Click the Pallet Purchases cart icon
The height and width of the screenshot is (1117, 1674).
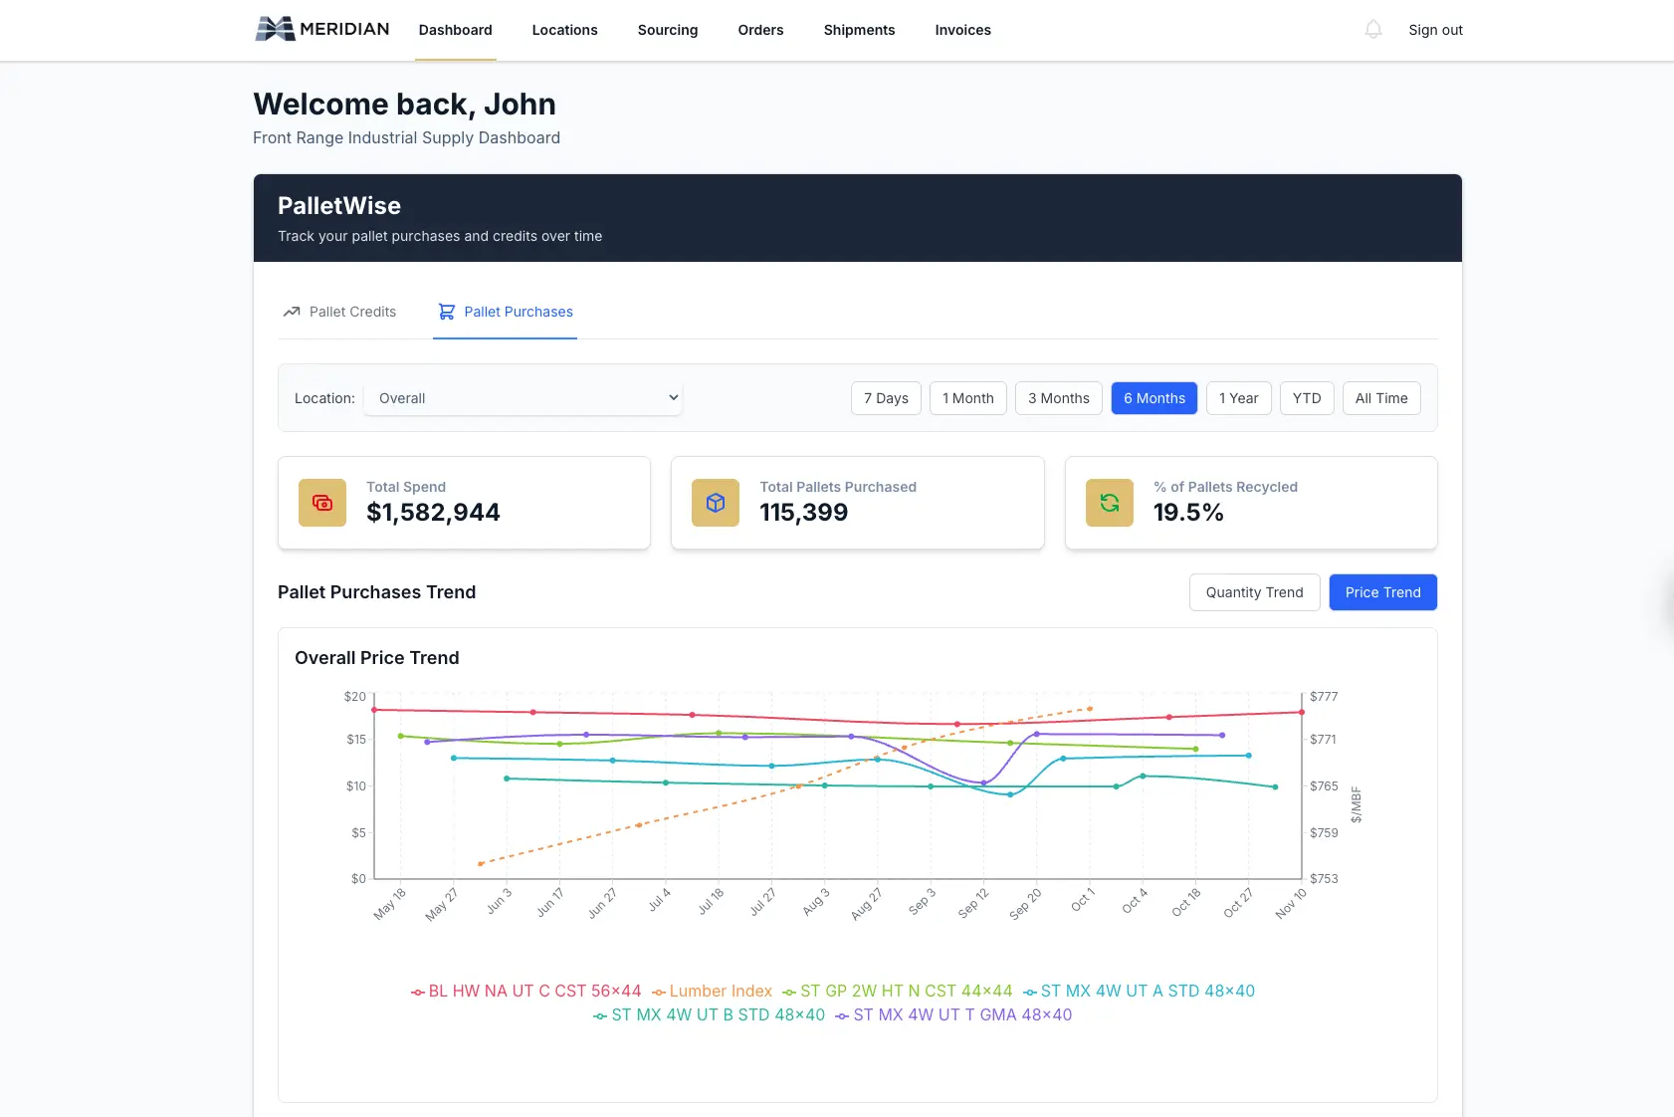pos(446,312)
